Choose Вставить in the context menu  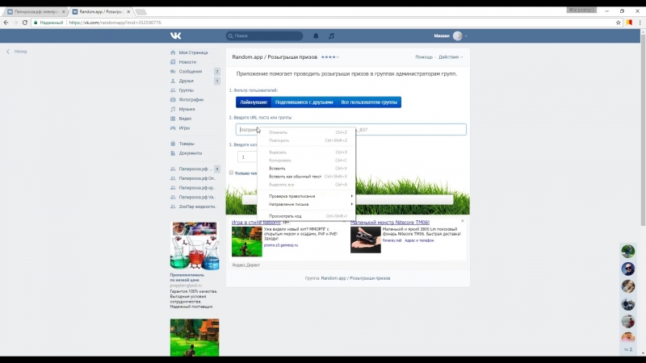[277, 168]
